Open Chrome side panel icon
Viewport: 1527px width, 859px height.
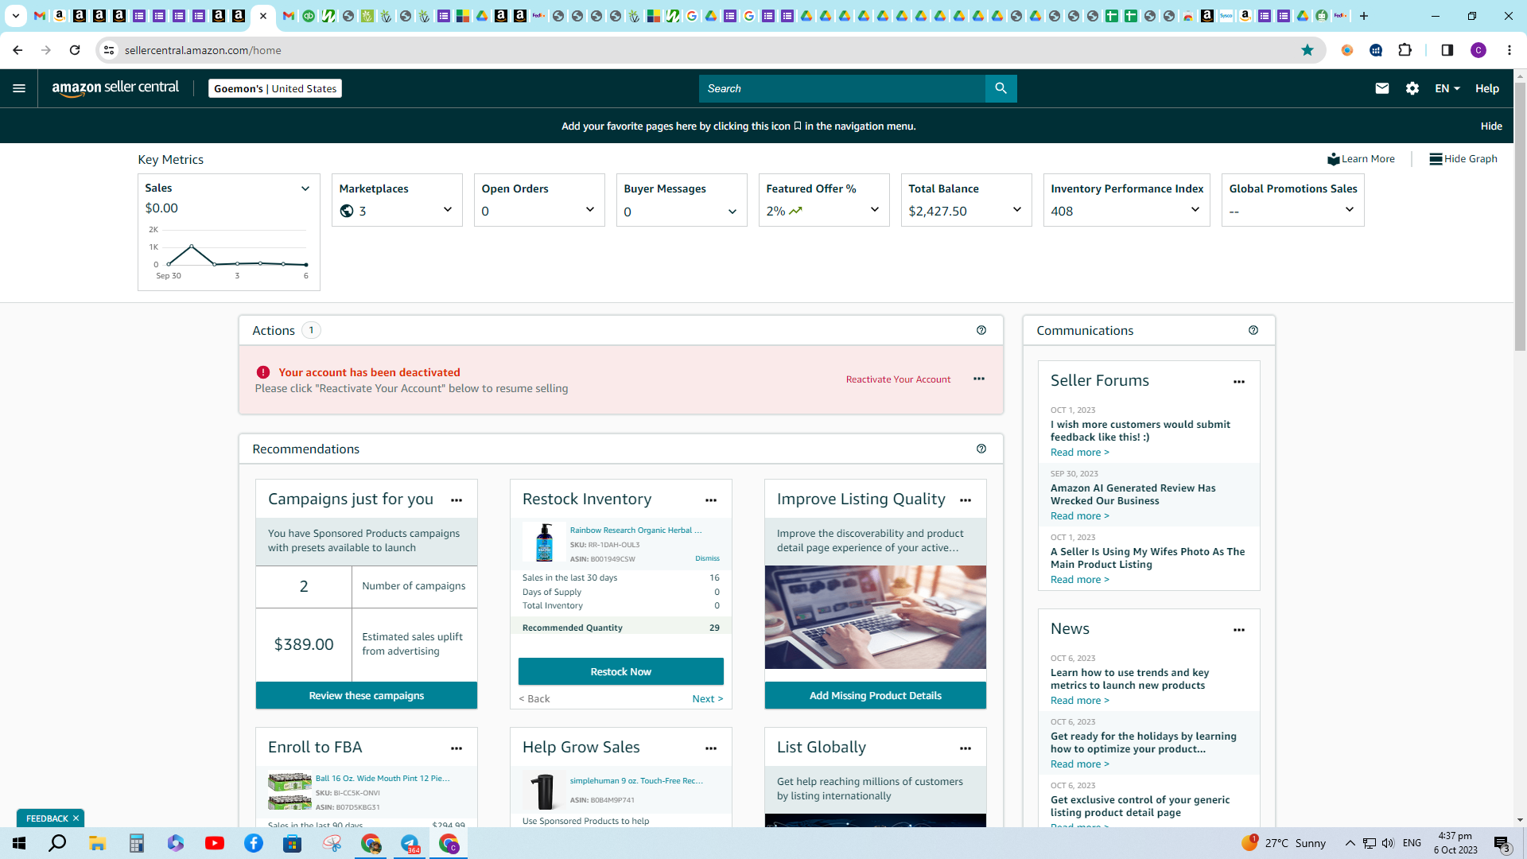1447,50
